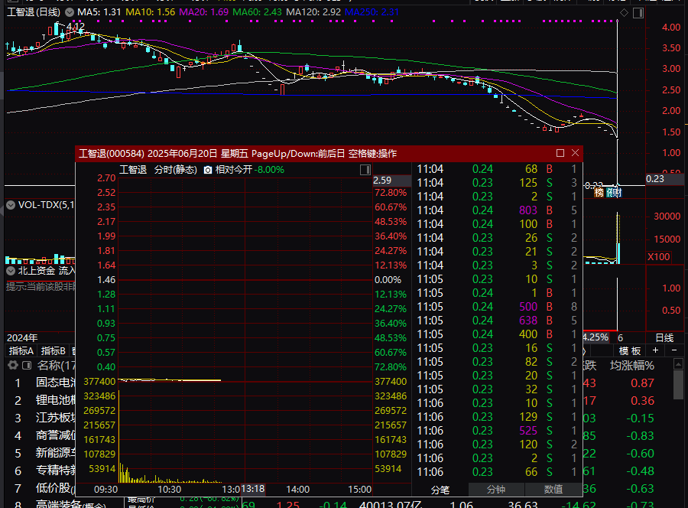Click the 模板 button
The height and width of the screenshot is (508, 688).
pyautogui.click(x=629, y=350)
